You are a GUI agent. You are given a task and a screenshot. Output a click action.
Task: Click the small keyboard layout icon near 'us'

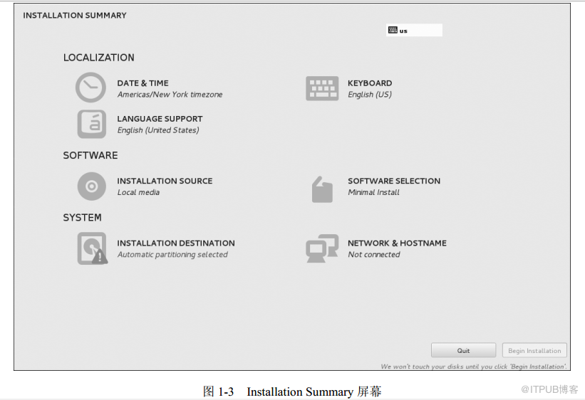pos(393,30)
